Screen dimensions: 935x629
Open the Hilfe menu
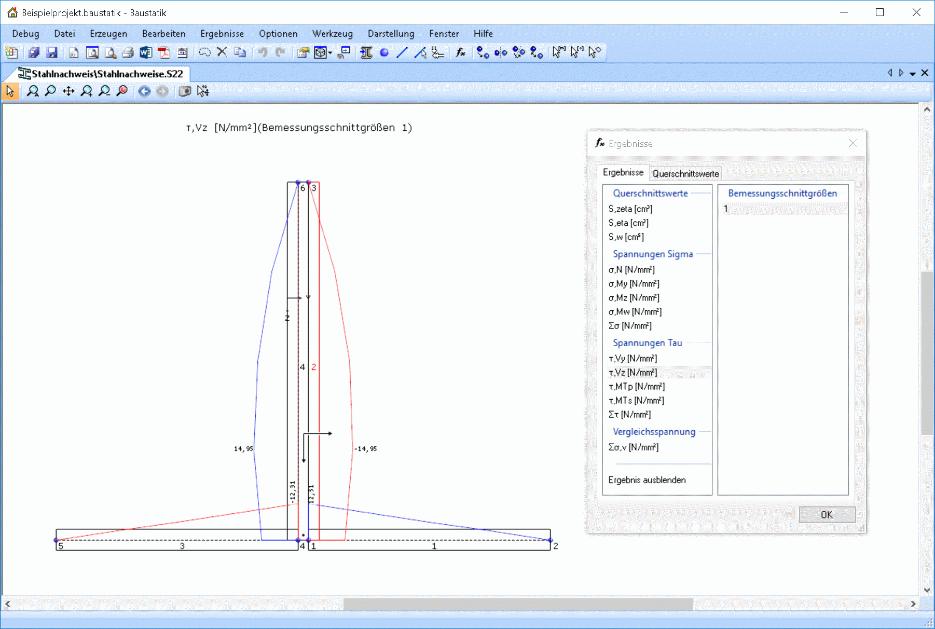[x=483, y=34]
